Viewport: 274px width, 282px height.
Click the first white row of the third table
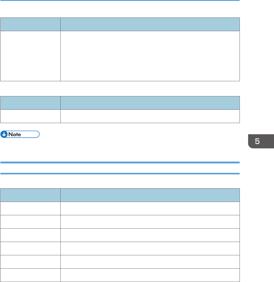(x=120, y=208)
